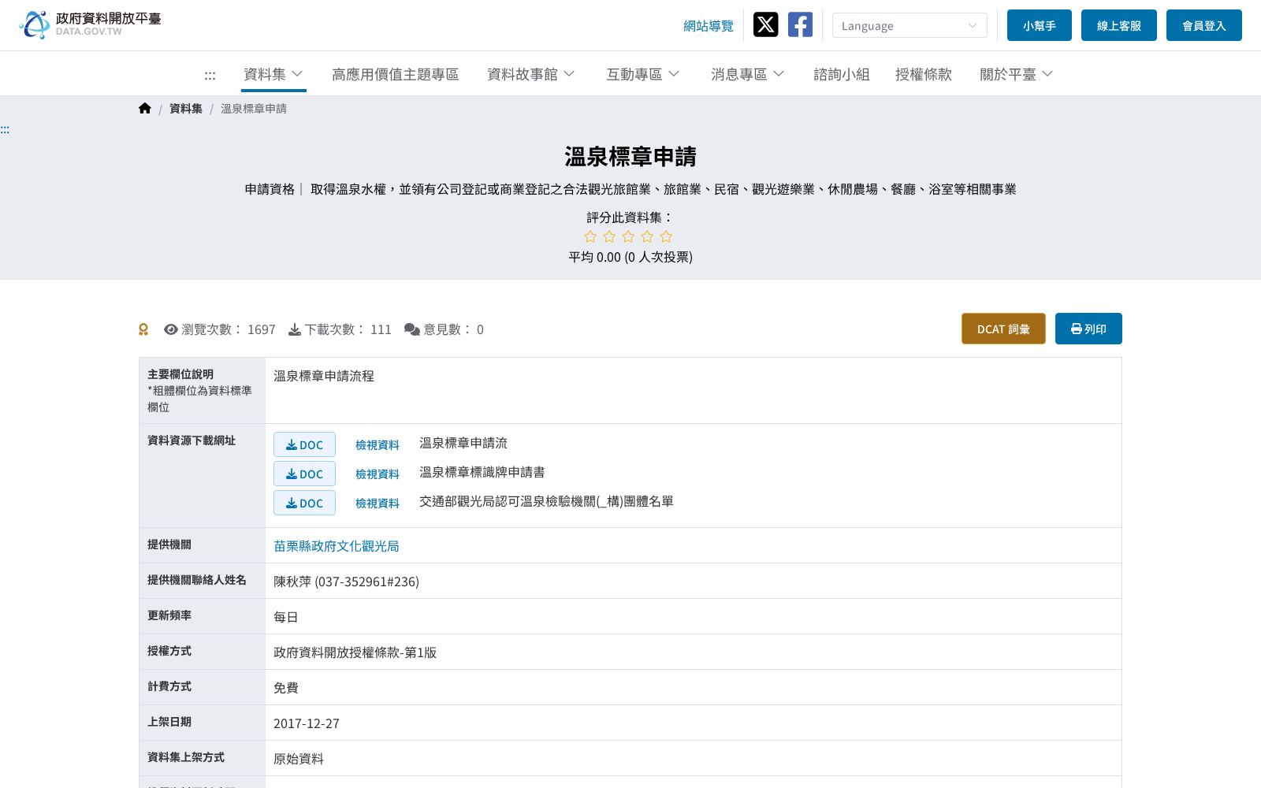Click 檢視資料 for 溫泉標章標識牌申請書

pyautogui.click(x=378, y=474)
